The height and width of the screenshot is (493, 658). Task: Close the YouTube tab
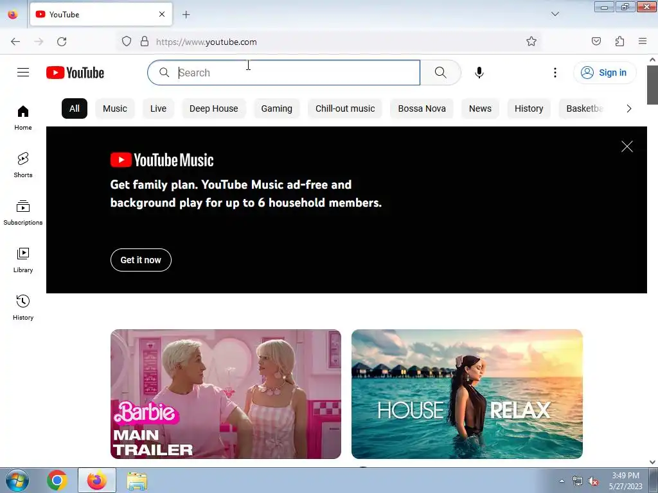tap(162, 14)
